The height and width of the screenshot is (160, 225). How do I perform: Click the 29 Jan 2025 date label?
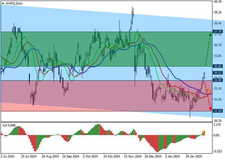194,157
